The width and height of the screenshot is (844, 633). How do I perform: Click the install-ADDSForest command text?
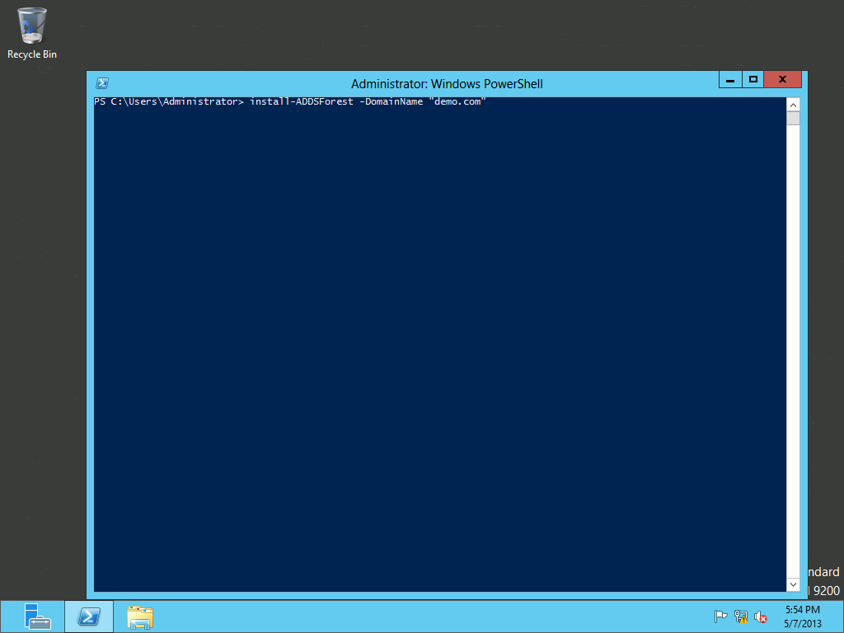tap(302, 101)
